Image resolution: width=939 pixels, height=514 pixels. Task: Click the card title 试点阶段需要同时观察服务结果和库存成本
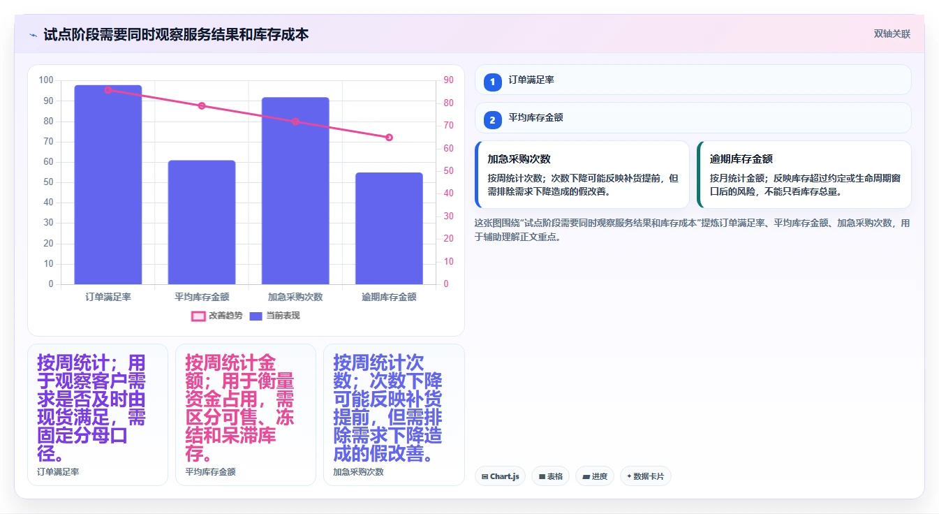coord(176,35)
